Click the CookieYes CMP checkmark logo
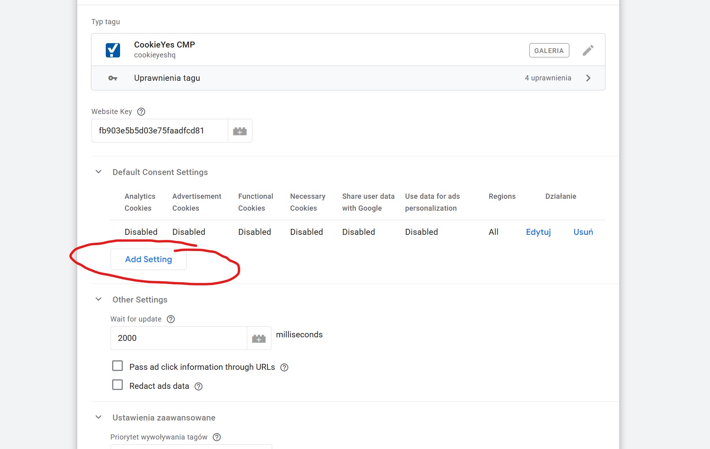710x449 pixels. point(113,50)
